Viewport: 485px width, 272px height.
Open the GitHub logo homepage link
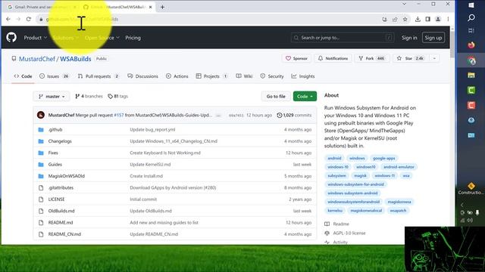11,38
